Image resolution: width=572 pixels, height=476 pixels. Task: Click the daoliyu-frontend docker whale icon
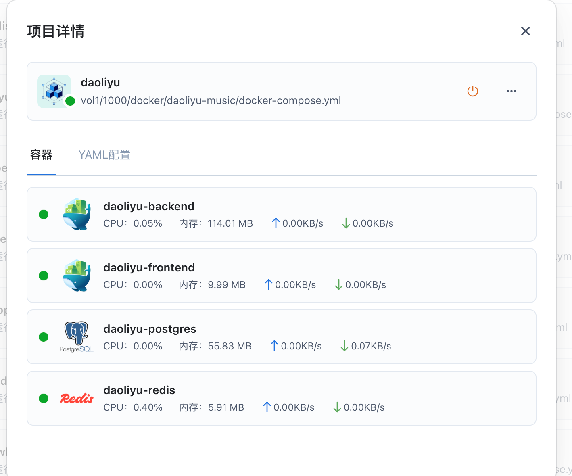tap(77, 276)
